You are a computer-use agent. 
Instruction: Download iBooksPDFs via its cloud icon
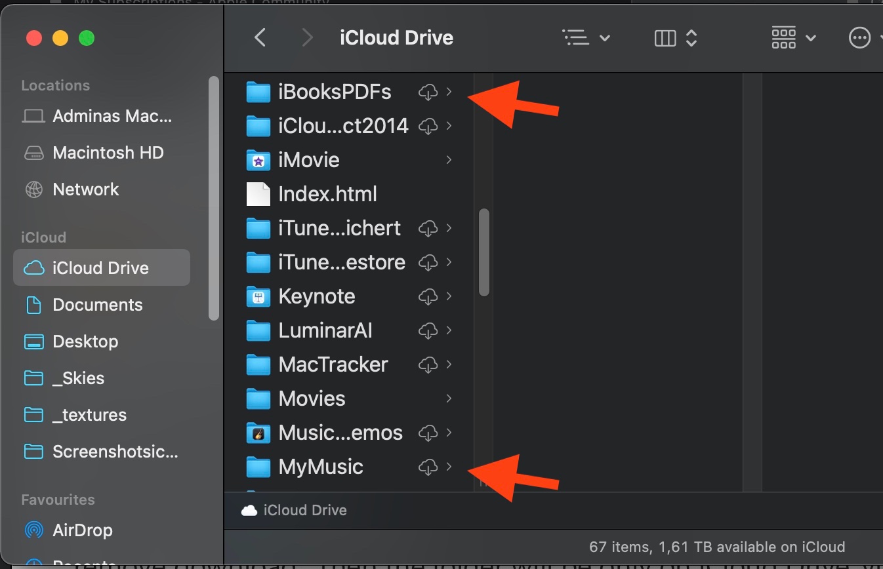click(x=428, y=92)
